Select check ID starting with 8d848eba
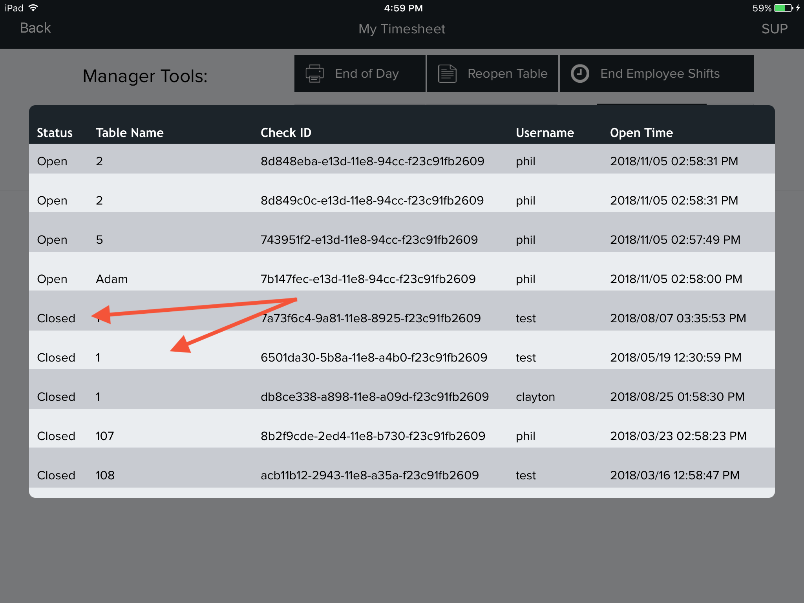This screenshot has height=603, width=804. [372, 161]
